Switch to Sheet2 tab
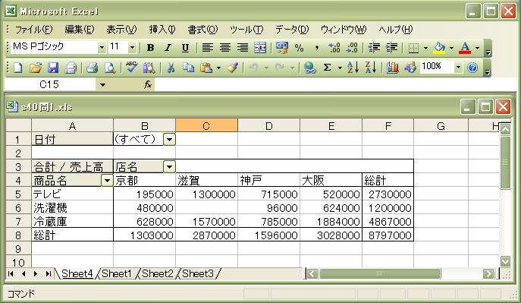521x303 pixels. (158, 273)
